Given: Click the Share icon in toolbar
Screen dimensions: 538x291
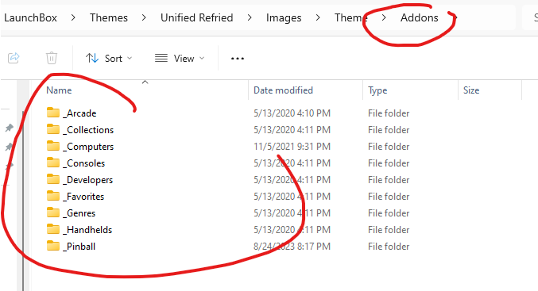Looking at the screenshot, I should 14,58.
